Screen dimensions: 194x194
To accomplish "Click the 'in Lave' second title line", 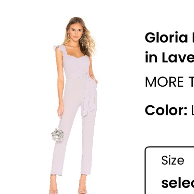I will click(x=170, y=57).
